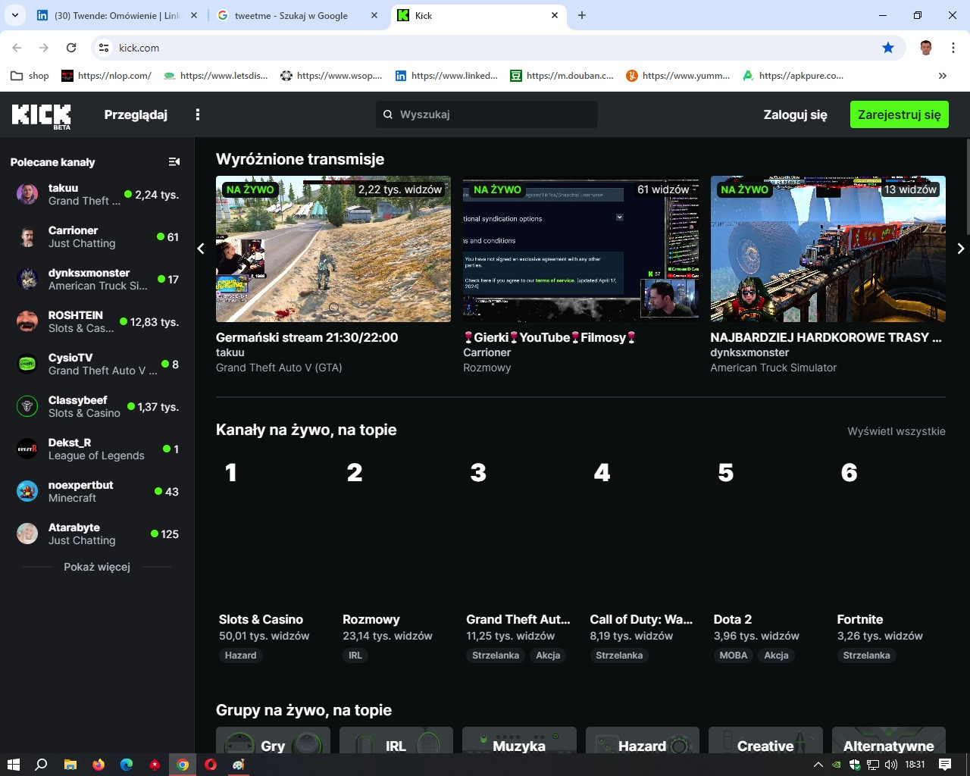
Task: Open Alternatywne group card
Action: (x=889, y=740)
